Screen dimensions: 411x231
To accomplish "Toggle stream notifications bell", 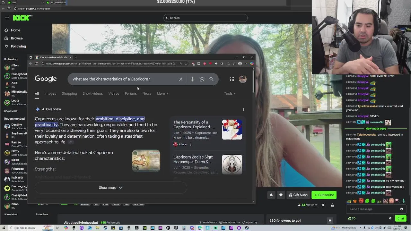I will [x=271, y=195].
